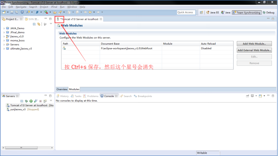Start the server in debug mode
Screen dimensions: 278x156
pyautogui.click(x=26, y=101)
